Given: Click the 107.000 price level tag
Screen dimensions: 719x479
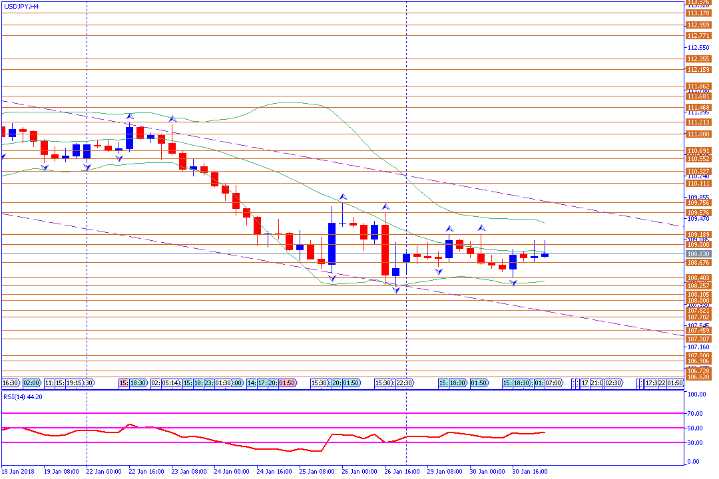Looking at the screenshot, I should (698, 356).
